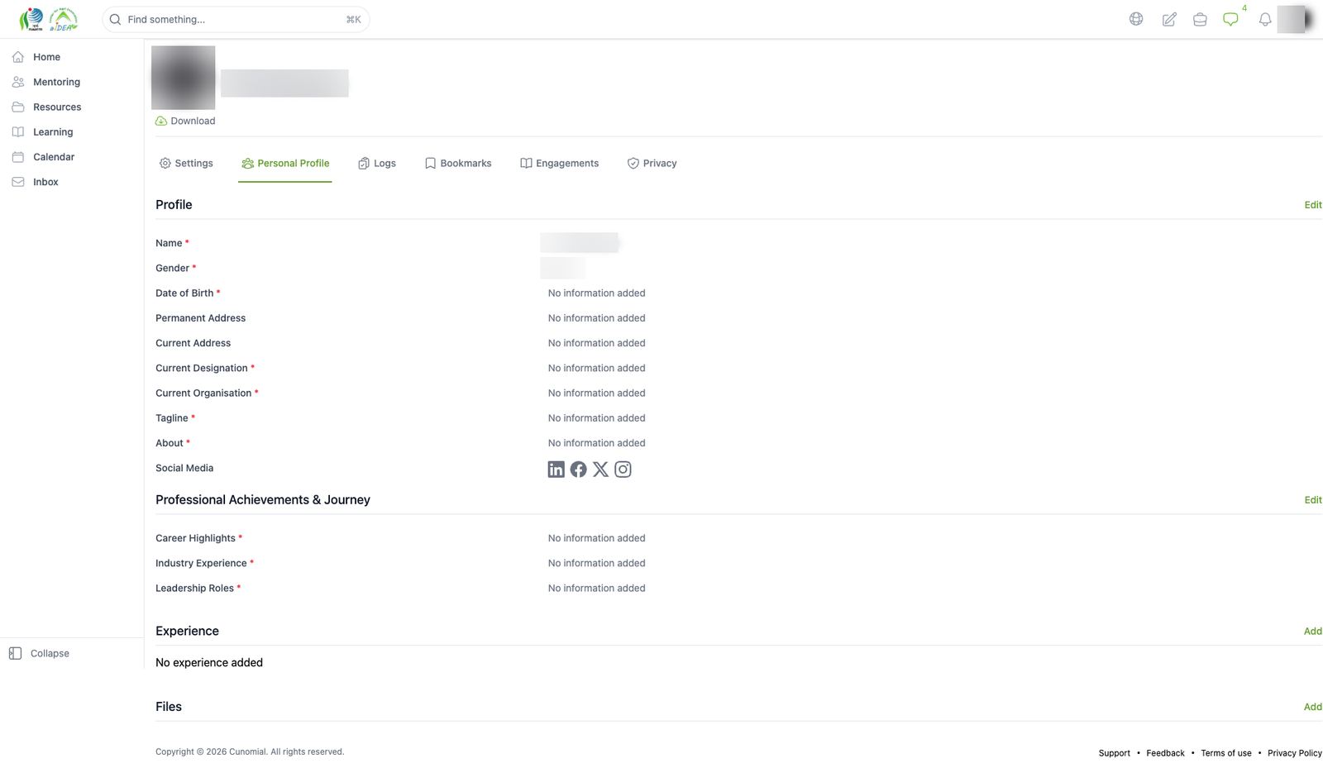Open the Support footer link

tap(1114, 753)
